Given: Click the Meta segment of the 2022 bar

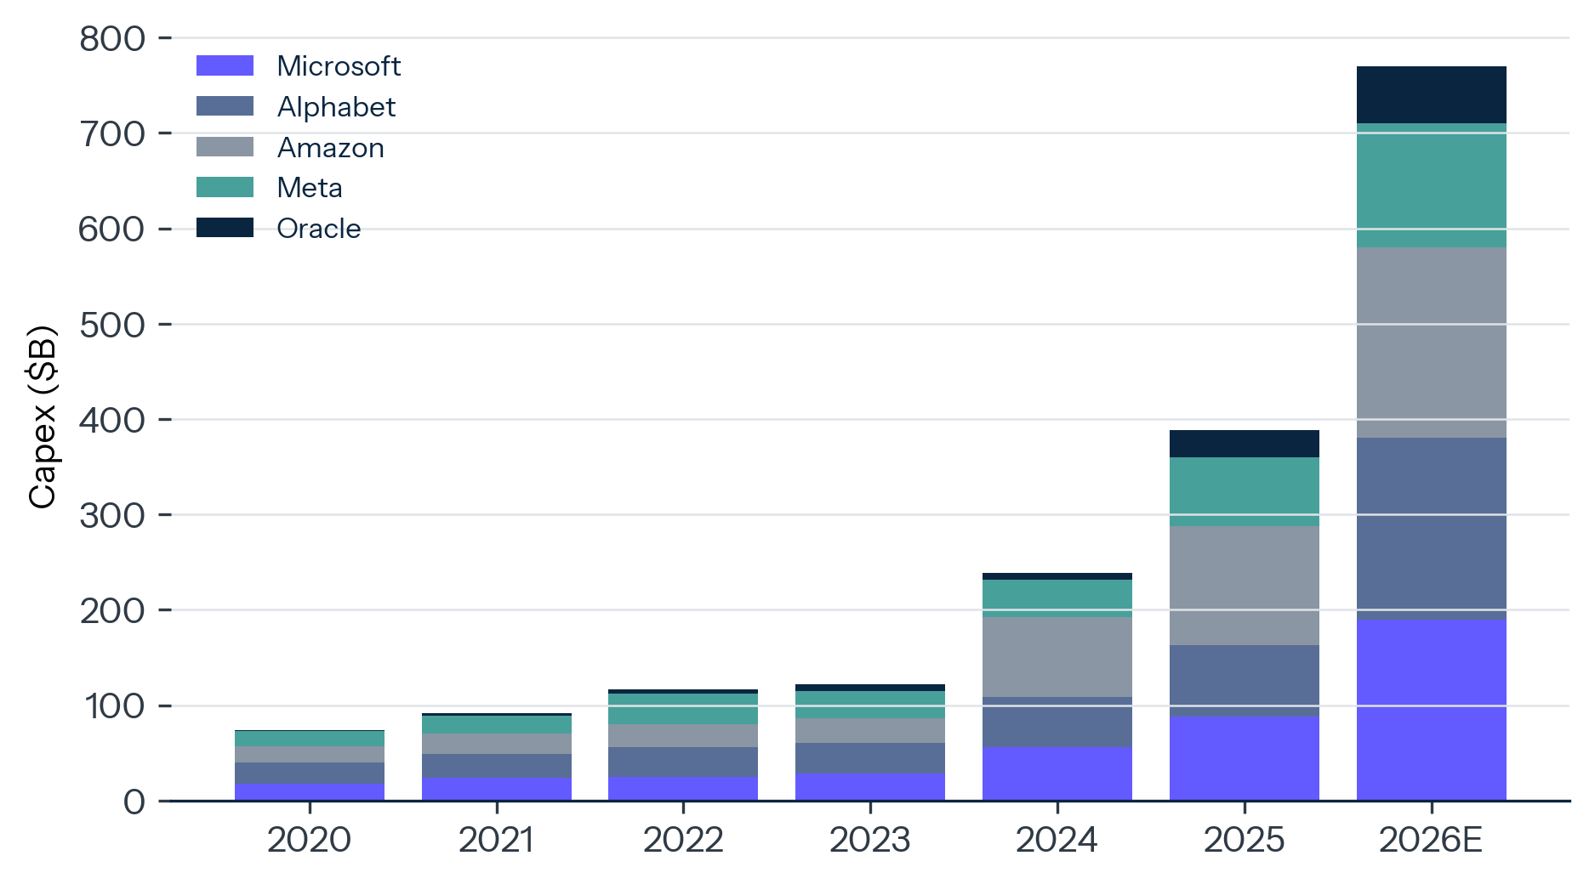Looking at the screenshot, I should 683,709.
